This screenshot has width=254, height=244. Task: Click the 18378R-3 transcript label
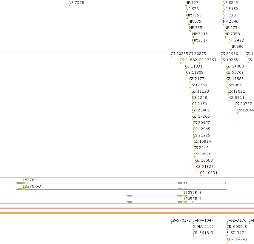point(32,186)
